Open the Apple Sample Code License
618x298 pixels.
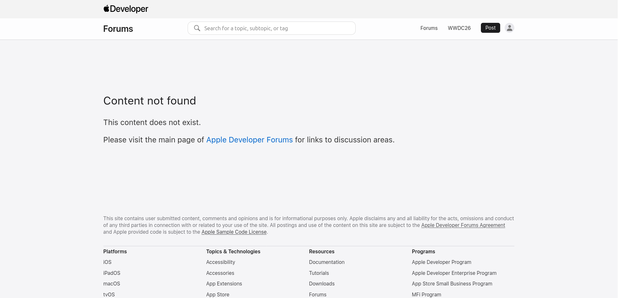[x=234, y=232]
